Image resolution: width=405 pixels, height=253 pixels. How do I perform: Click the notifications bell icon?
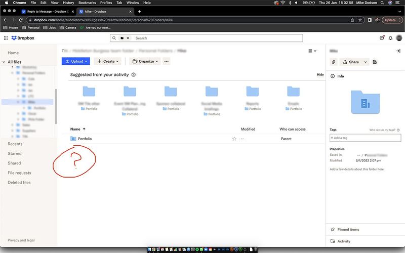coord(390,38)
